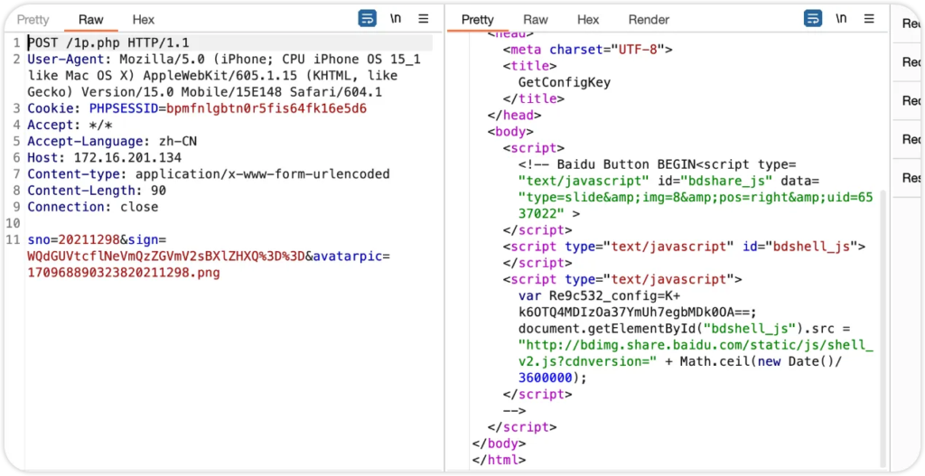This screenshot has width=925, height=476.
Task: Click the sign parameter value WQdGUVtcflNeVmQz
Action: (166, 257)
